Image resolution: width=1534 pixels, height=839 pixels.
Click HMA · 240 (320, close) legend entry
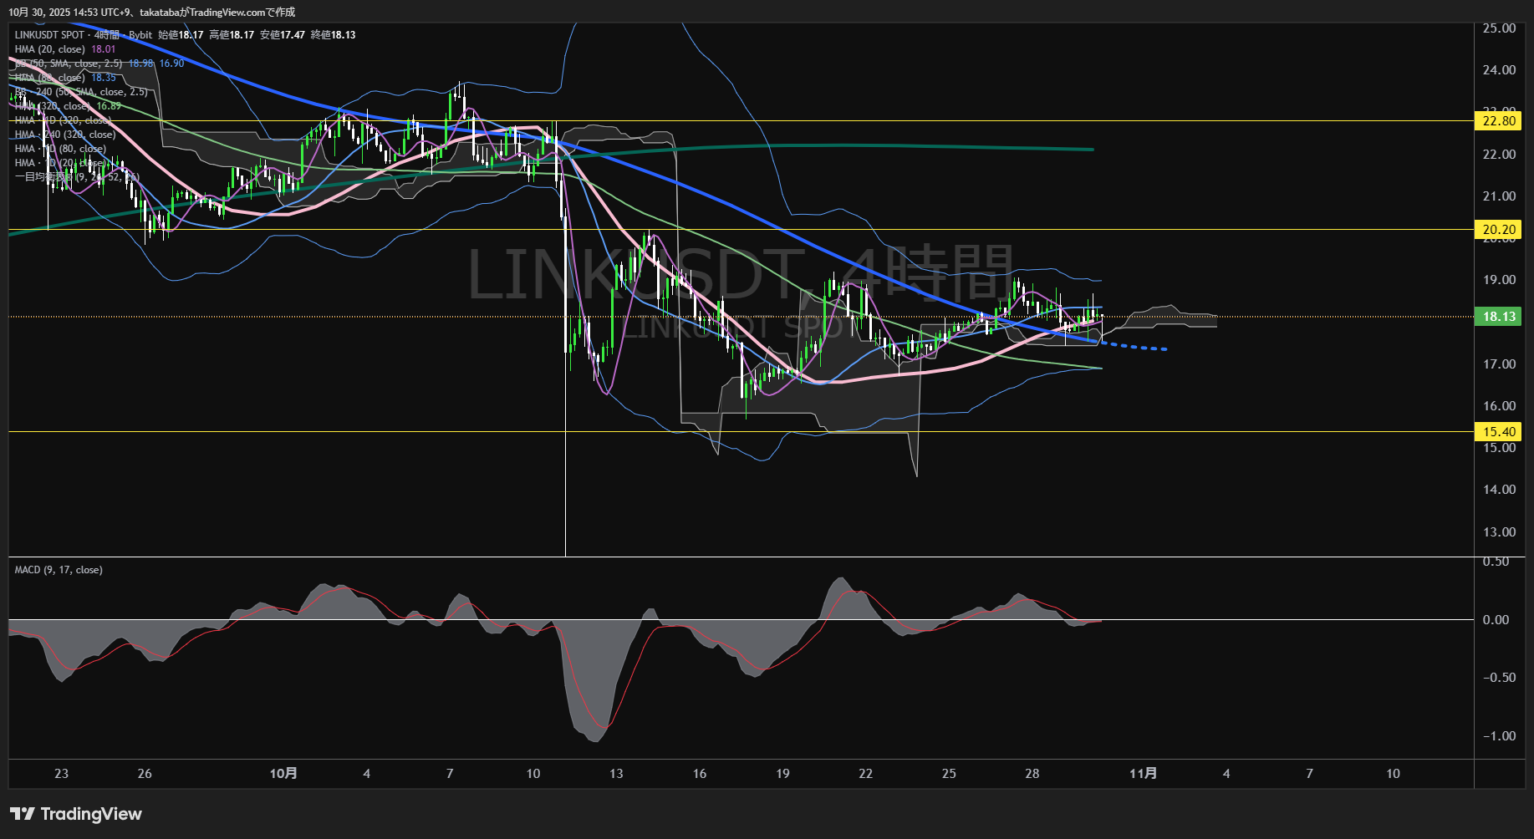(65, 135)
